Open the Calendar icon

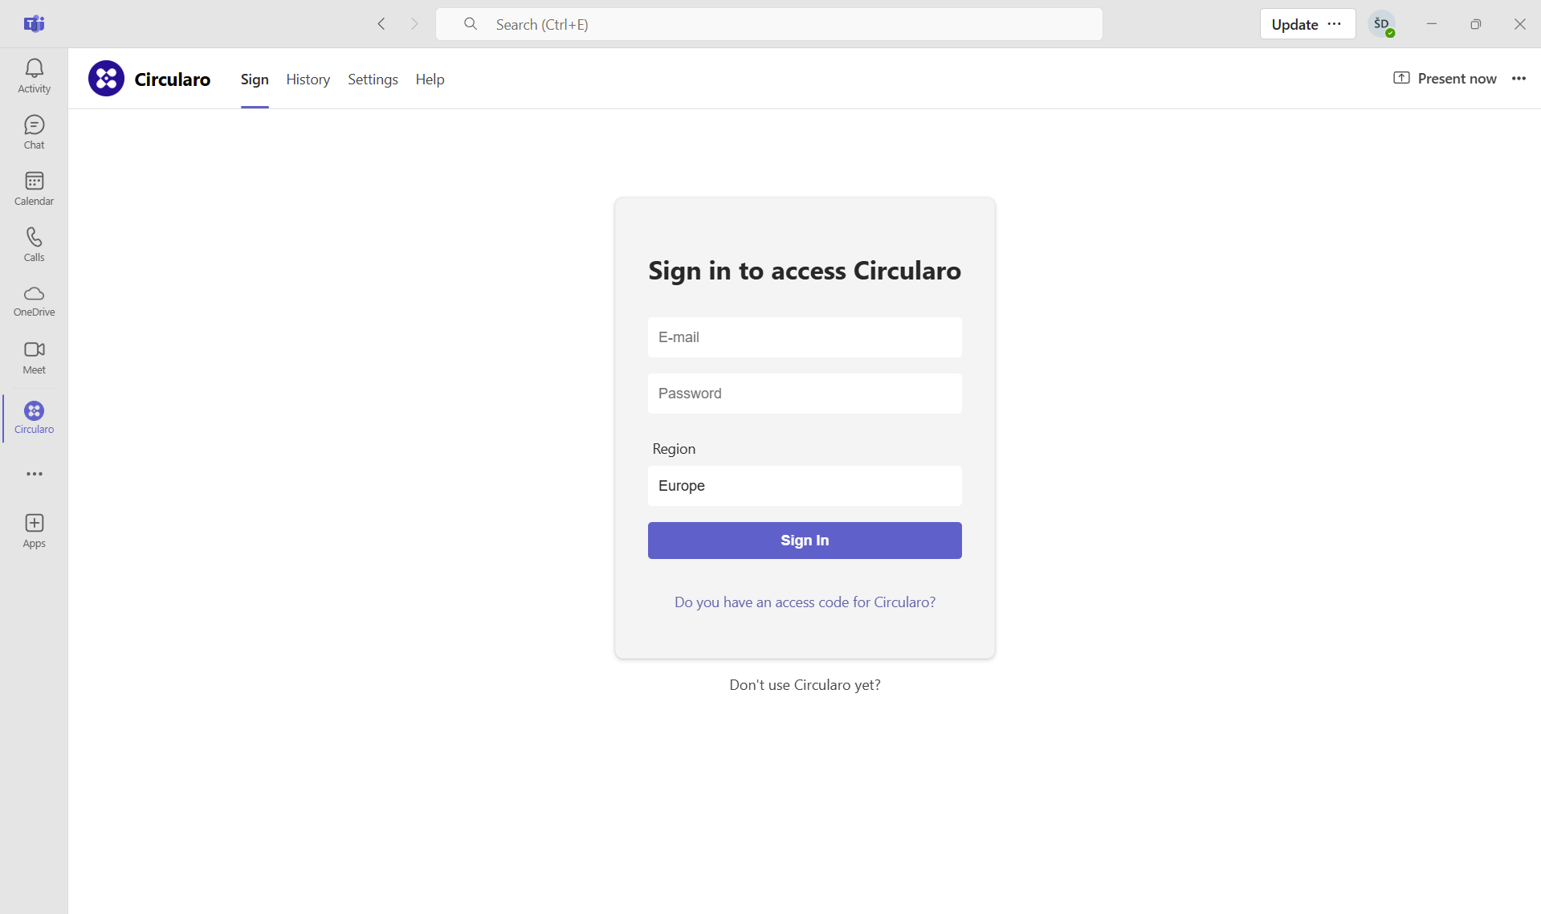click(x=34, y=188)
